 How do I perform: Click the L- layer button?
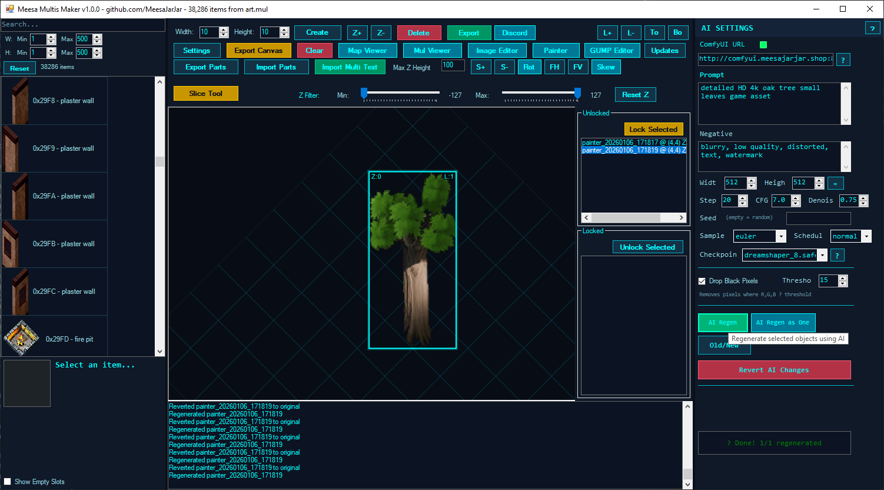[630, 33]
